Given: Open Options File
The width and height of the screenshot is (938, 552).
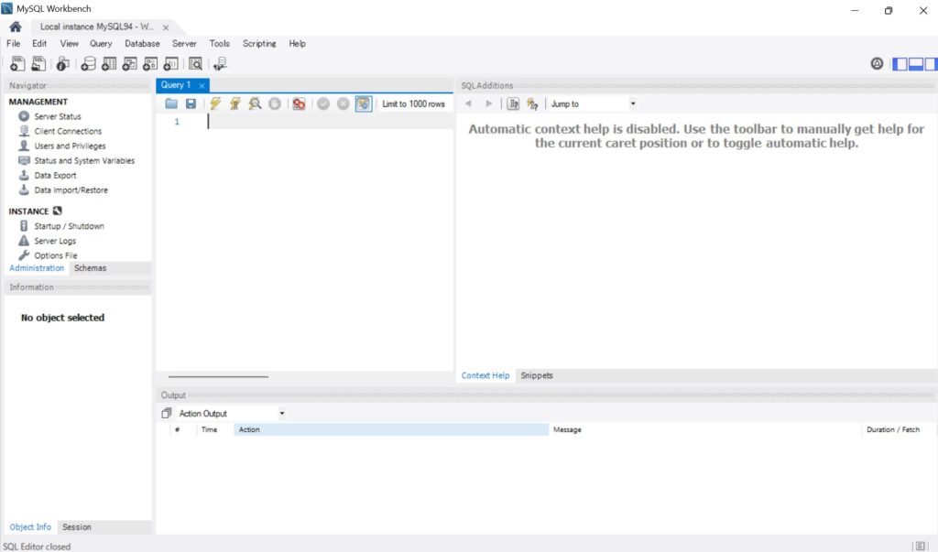Looking at the screenshot, I should (56, 255).
